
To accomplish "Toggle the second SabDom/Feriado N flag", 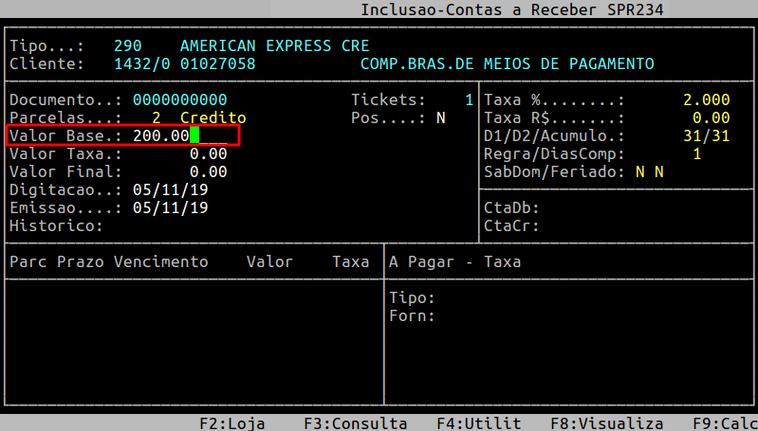I will (659, 171).
